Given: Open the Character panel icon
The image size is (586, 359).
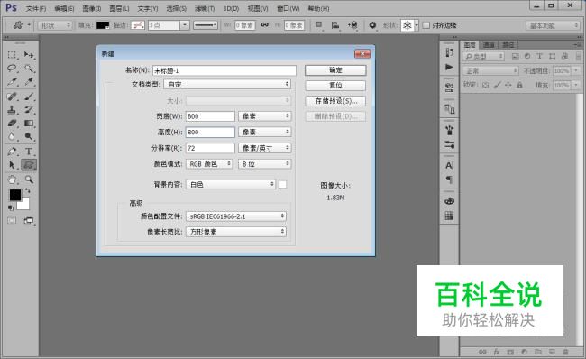Looking at the screenshot, I should click(449, 165).
